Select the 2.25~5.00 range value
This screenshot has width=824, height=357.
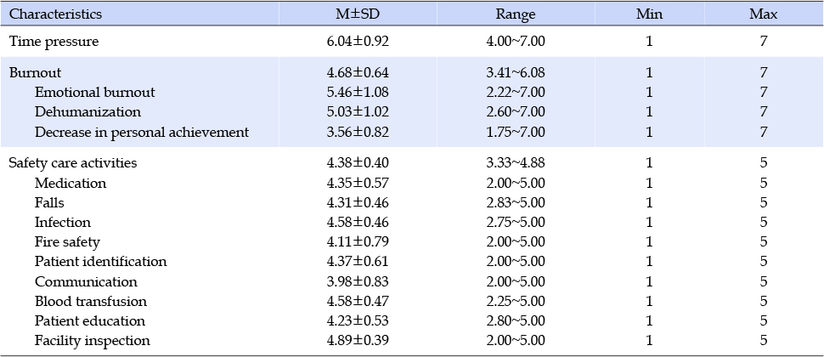coord(516,301)
